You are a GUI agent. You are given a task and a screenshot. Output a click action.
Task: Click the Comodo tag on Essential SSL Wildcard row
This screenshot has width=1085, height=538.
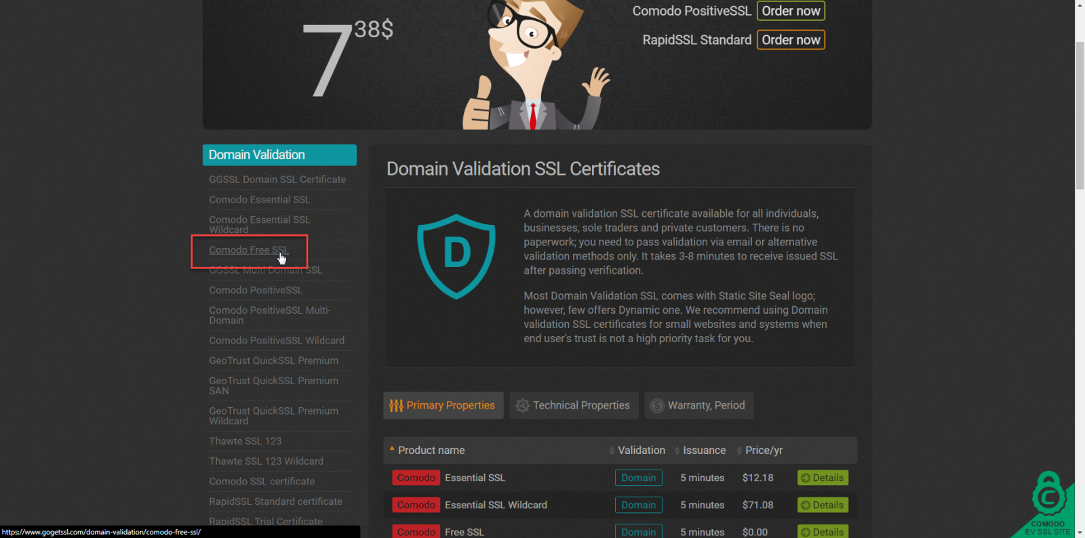416,505
